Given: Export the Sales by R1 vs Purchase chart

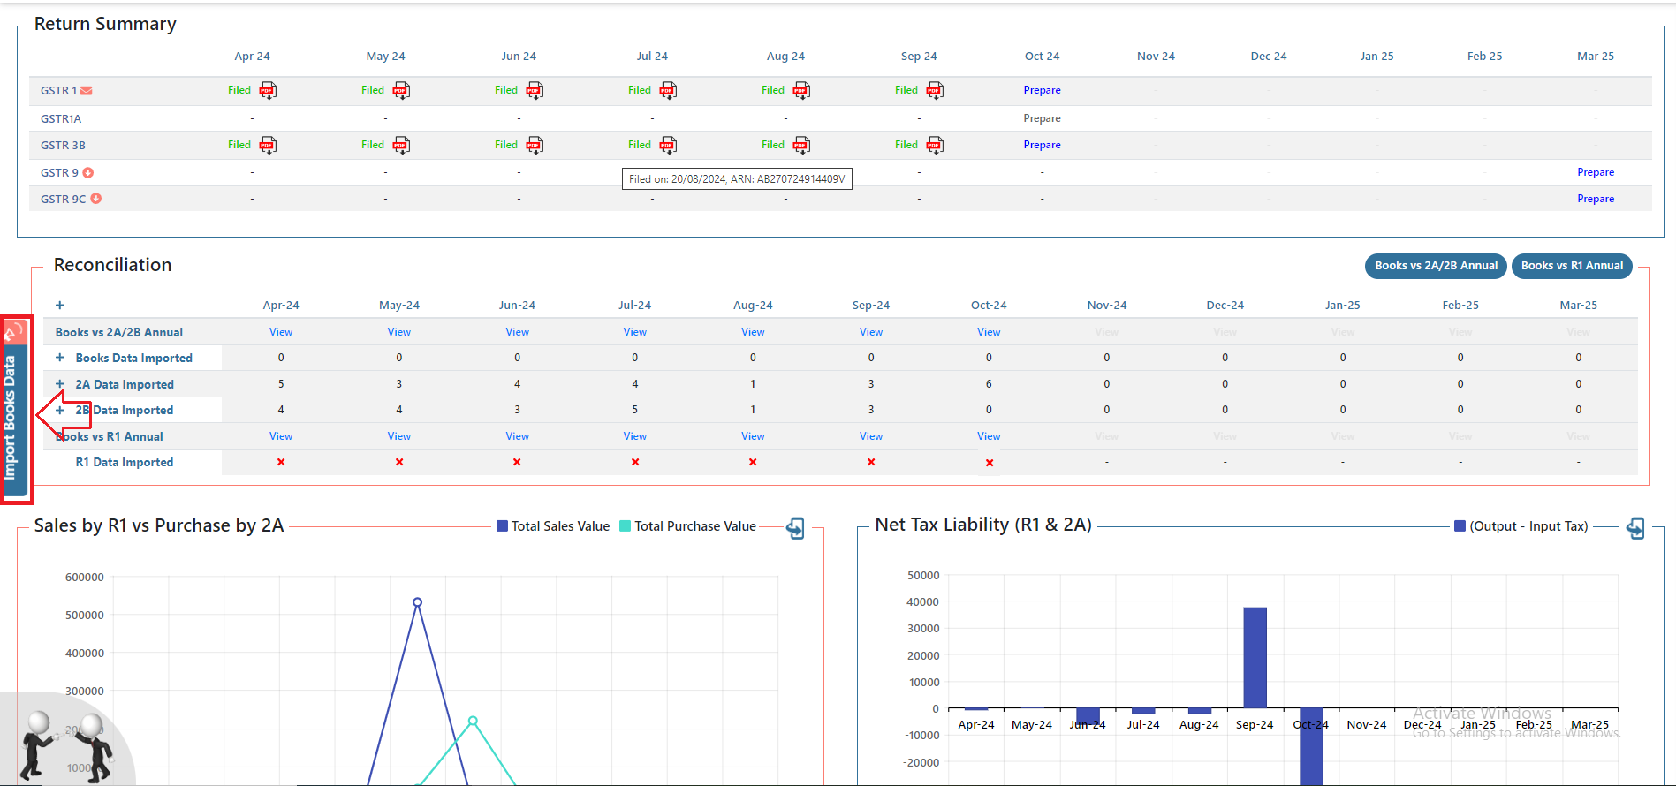Looking at the screenshot, I should coord(795,528).
